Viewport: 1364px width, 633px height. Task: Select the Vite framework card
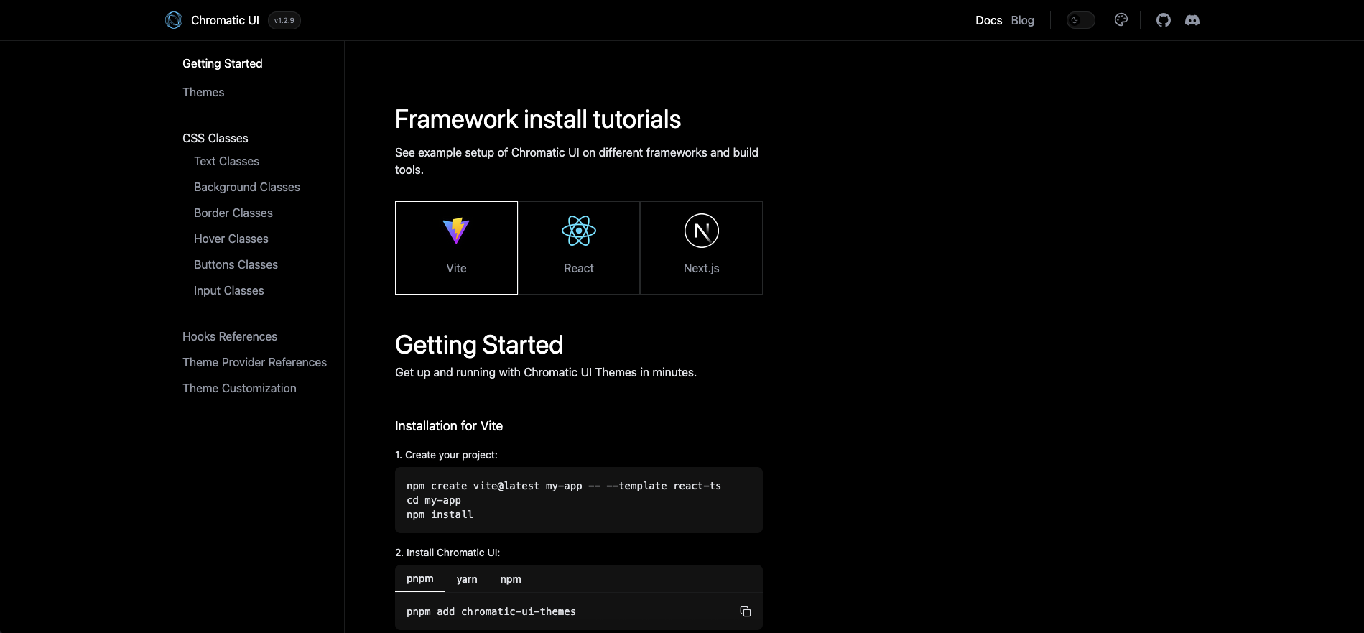click(456, 247)
